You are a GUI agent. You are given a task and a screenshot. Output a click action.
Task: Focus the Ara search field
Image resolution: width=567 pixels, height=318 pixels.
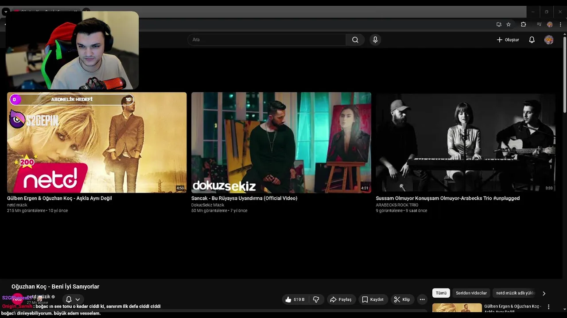(267, 40)
